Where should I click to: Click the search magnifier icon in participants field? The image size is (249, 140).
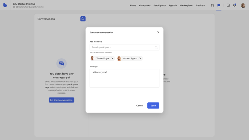(x=156, y=47)
